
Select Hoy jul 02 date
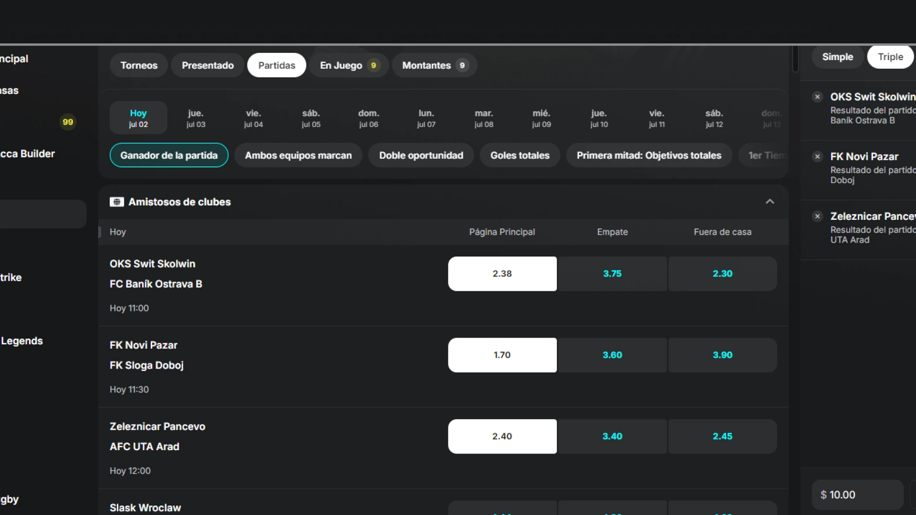[138, 118]
